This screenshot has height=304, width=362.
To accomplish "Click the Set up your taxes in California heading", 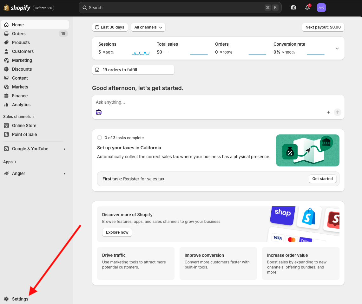I will point(129,148).
